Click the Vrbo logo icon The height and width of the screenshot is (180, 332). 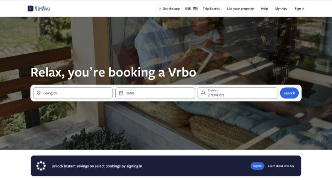tap(30, 8)
